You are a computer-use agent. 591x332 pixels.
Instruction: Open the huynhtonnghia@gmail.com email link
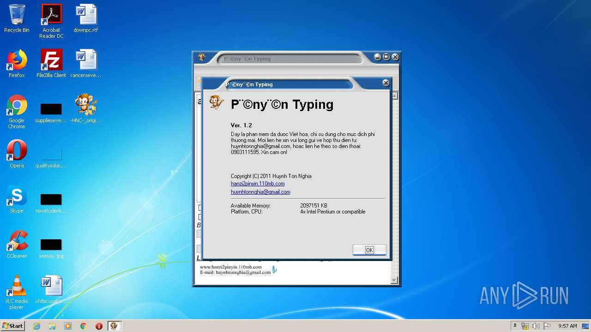pyautogui.click(x=260, y=192)
